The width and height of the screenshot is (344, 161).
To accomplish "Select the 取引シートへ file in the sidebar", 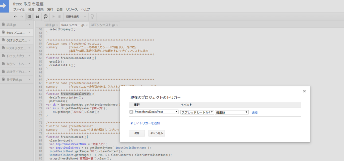I will point(16,64).
